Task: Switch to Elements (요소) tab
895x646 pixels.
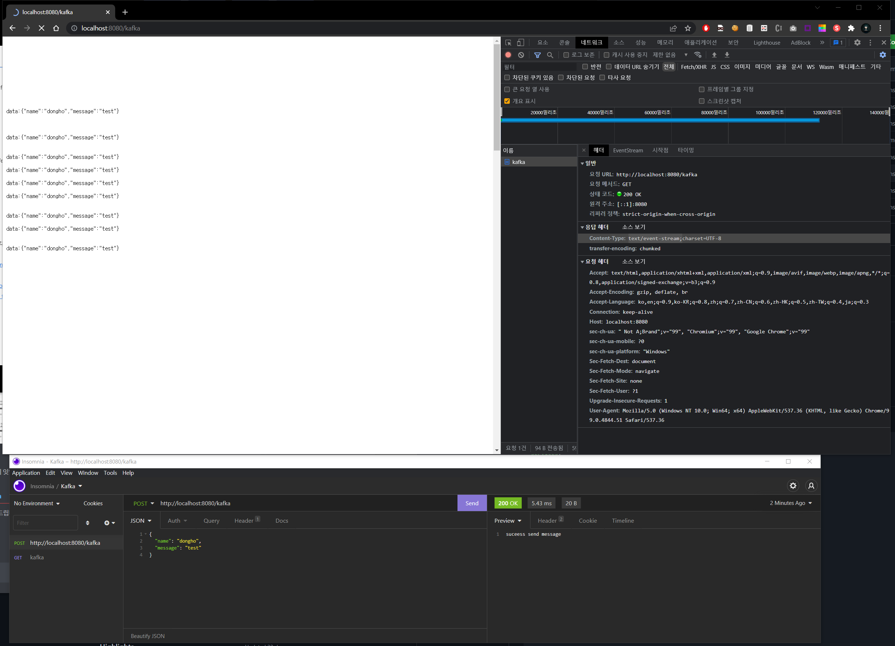Action: point(542,42)
